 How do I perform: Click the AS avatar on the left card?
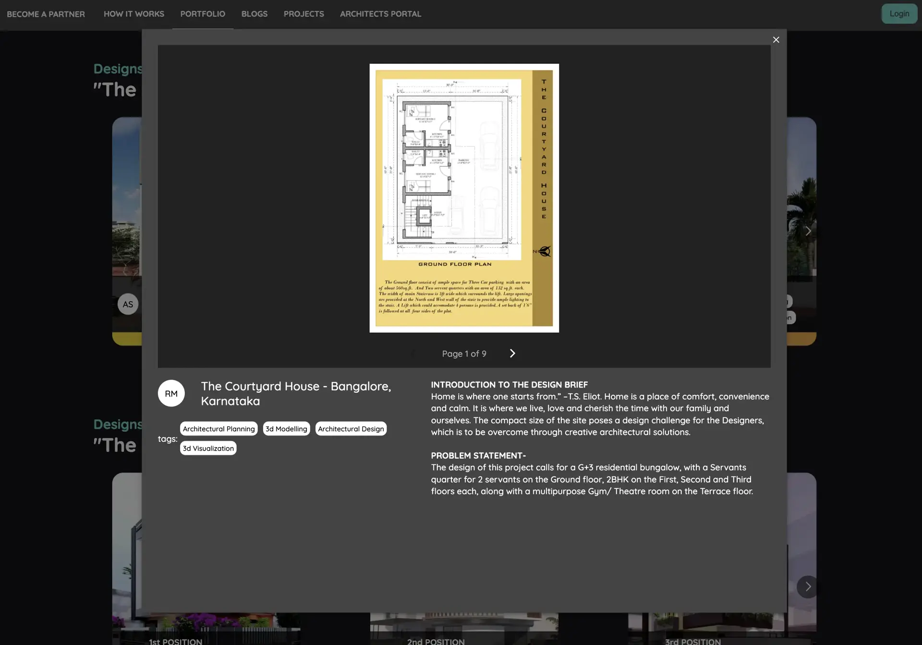pyautogui.click(x=128, y=304)
